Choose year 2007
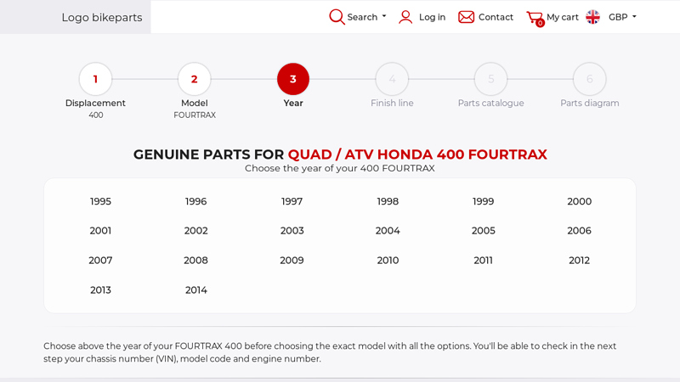The width and height of the screenshot is (680, 382). (x=100, y=261)
